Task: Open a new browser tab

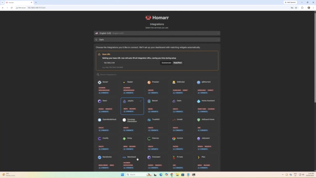Action: tap(36, 2)
